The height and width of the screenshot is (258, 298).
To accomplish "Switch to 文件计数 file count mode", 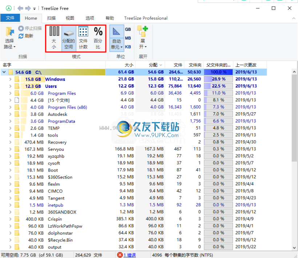I will click(83, 38).
